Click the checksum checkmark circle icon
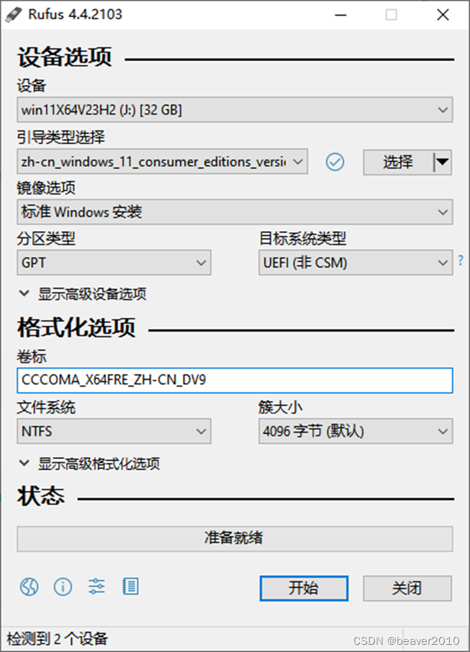The image size is (470, 652). pos(335,162)
